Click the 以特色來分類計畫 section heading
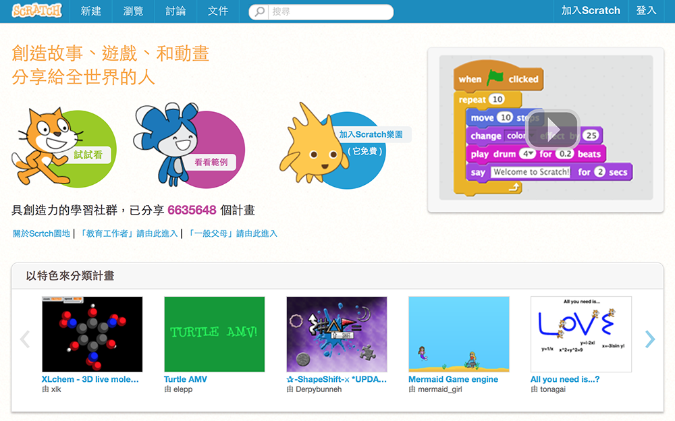Image resolution: width=675 pixels, height=421 pixels. click(70, 275)
